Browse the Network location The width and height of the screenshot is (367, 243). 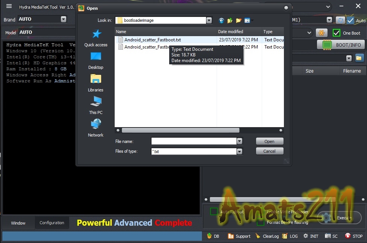[96, 128]
